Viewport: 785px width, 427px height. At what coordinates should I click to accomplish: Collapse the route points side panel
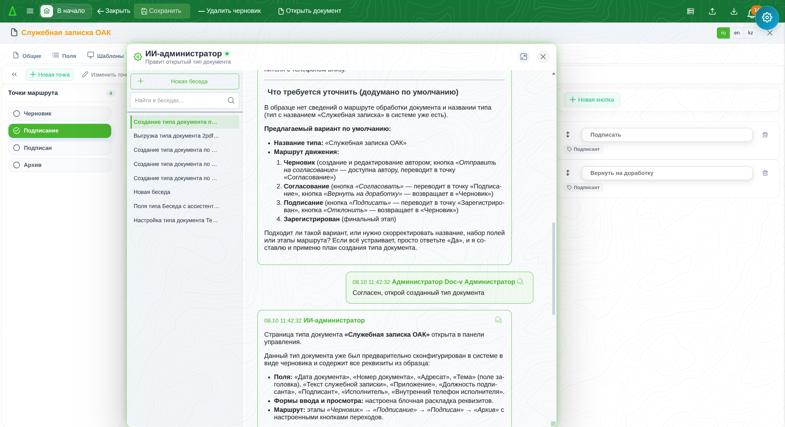point(14,74)
